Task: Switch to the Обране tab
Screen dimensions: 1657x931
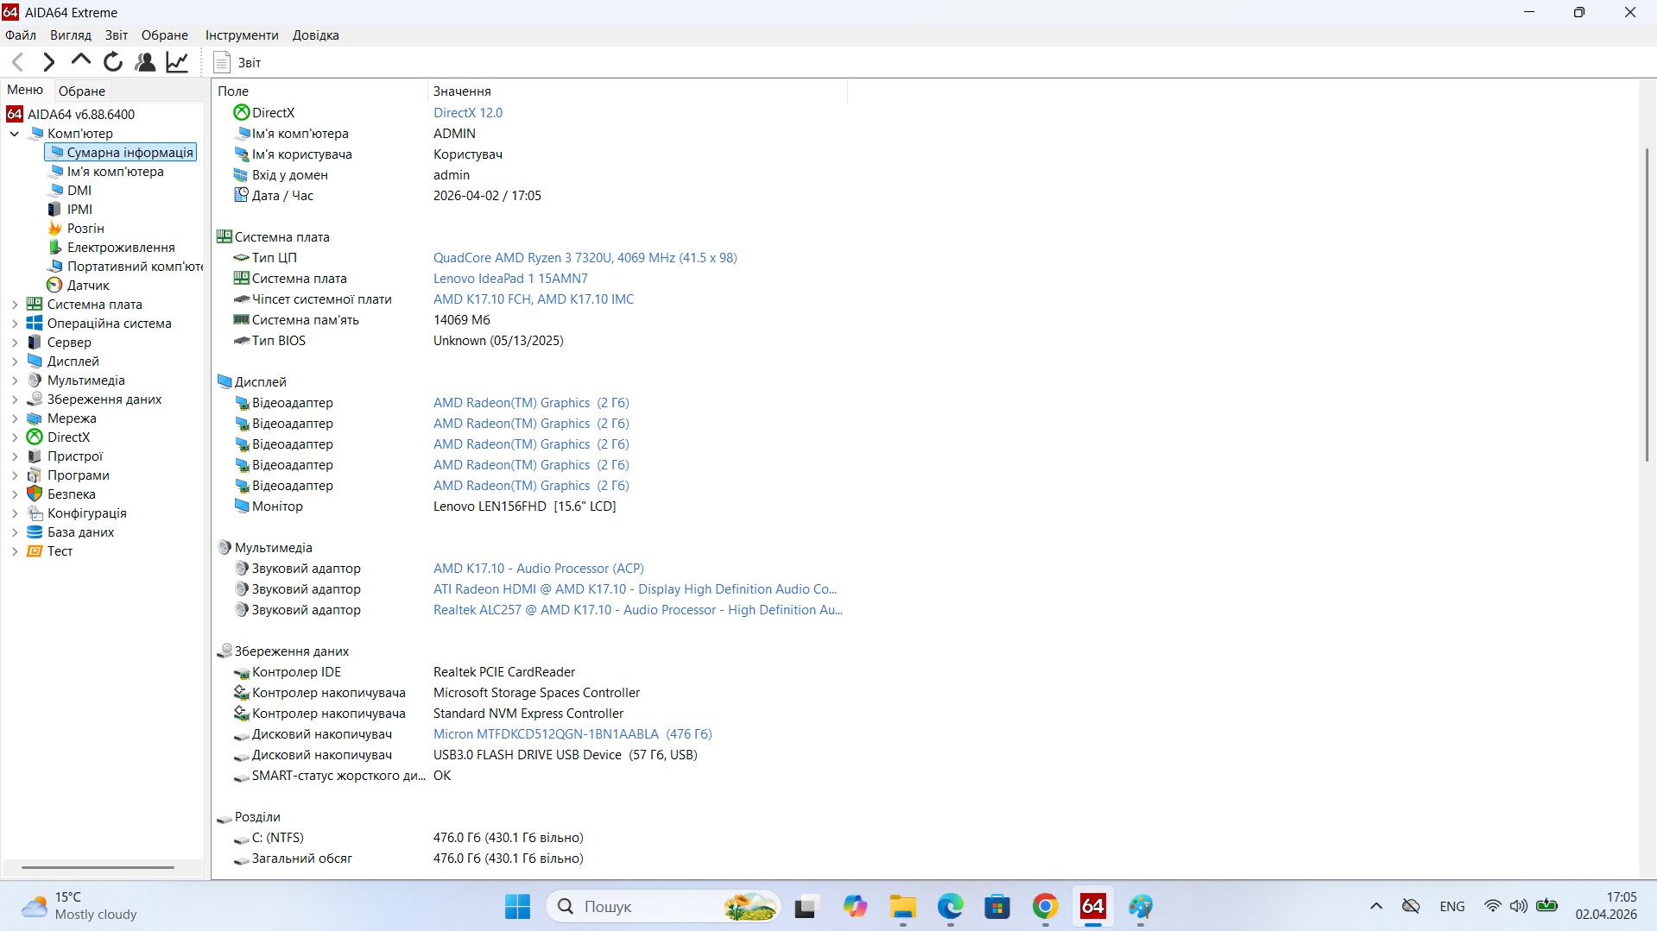Action: 81,91
